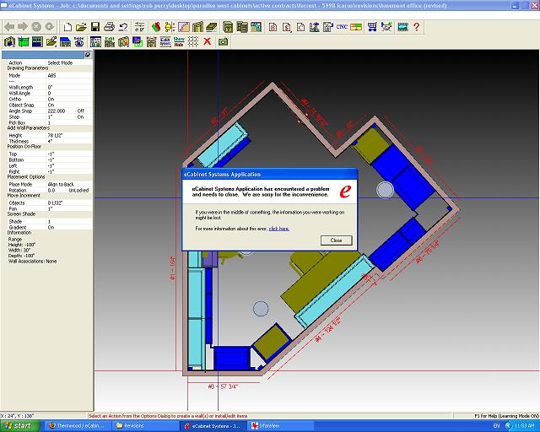Open the C sheet report icon
Screen dimensions: 540x432
(300, 27)
